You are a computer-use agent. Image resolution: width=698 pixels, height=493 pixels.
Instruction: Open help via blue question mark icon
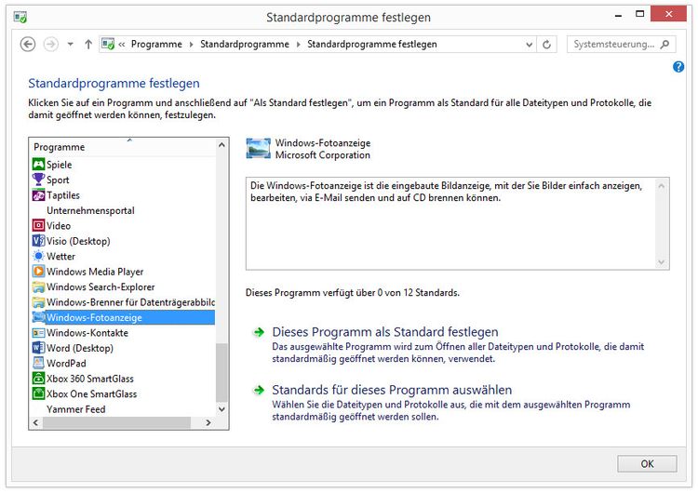pos(678,67)
